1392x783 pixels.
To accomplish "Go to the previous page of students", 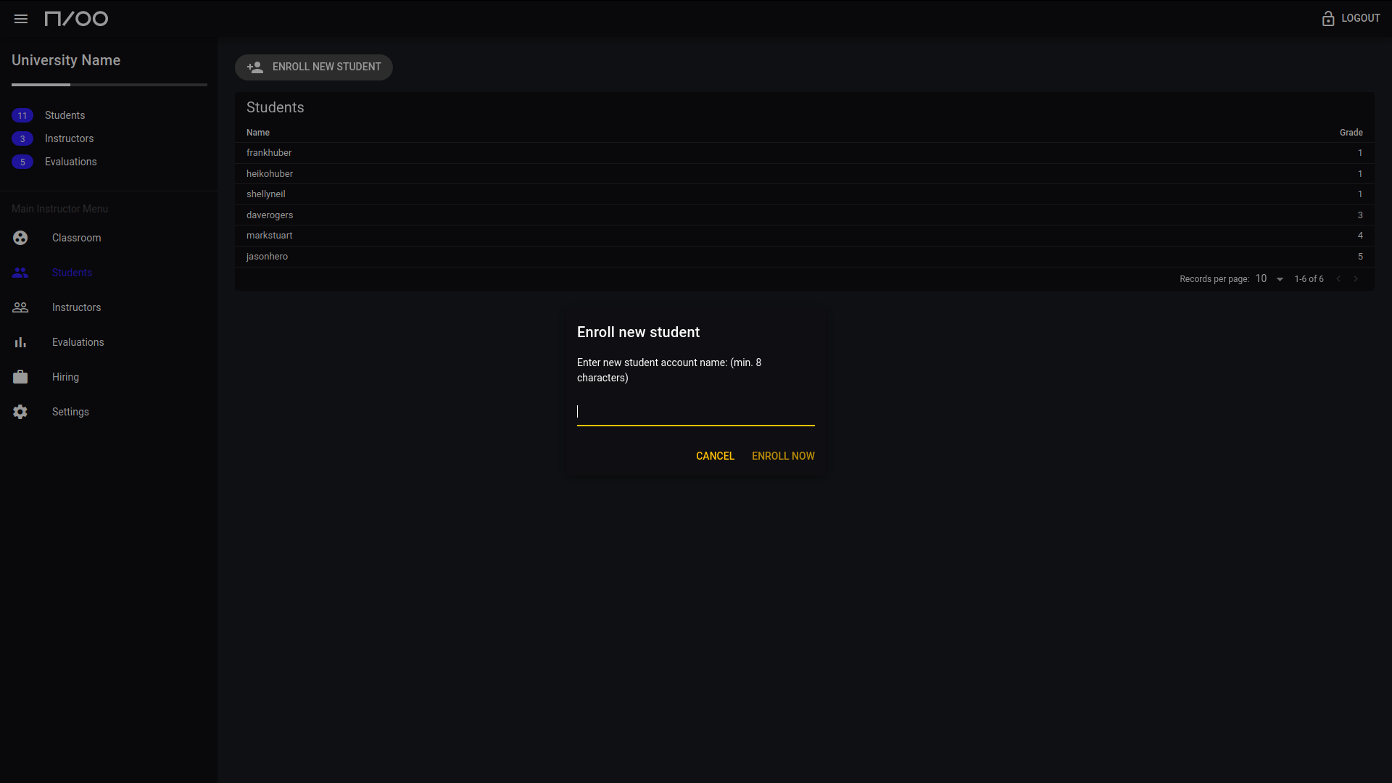I will click(1338, 279).
